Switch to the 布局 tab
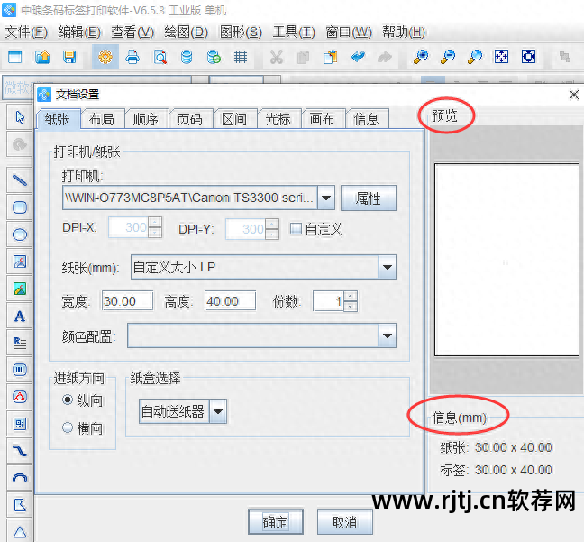The image size is (584, 542). tap(102, 119)
